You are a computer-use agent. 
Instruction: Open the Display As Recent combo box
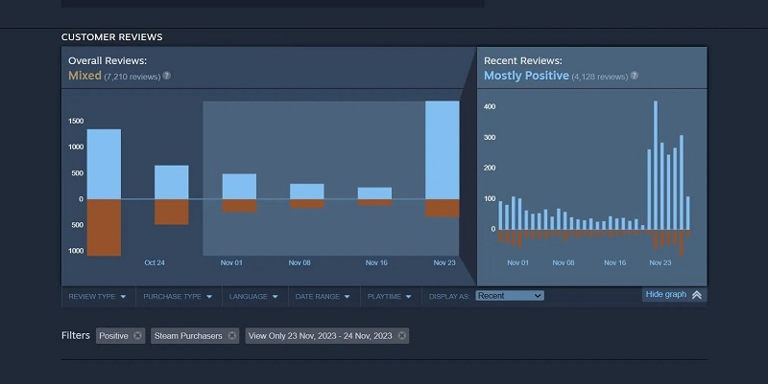pyautogui.click(x=510, y=296)
